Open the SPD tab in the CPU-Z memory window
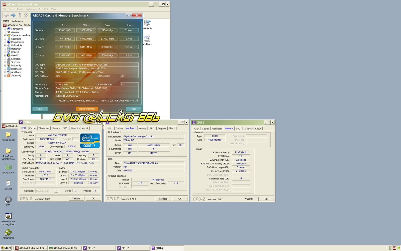 (x=238, y=129)
